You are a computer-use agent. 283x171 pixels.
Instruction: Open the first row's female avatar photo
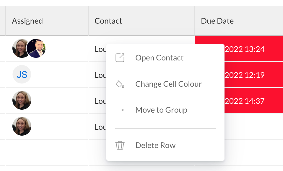[21, 48]
